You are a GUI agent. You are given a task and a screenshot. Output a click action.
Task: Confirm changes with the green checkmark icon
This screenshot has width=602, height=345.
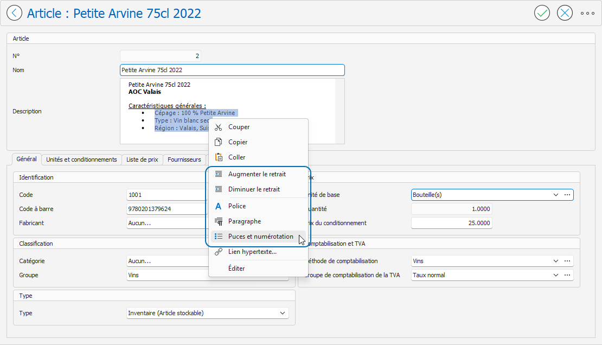click(542, 13)
